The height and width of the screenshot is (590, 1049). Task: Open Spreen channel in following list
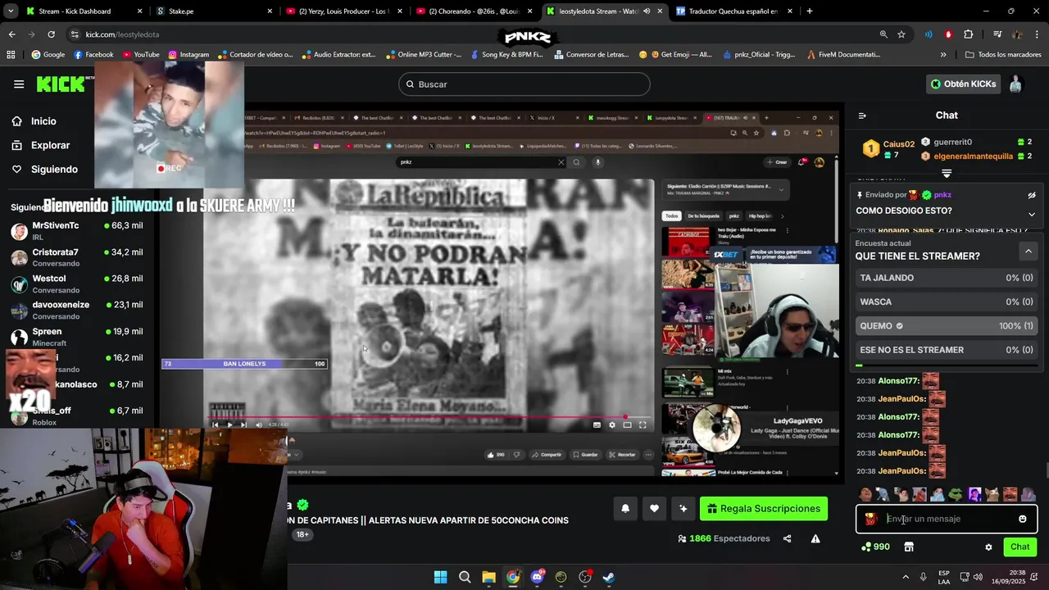pyautogui.click(x=77, y=337)
